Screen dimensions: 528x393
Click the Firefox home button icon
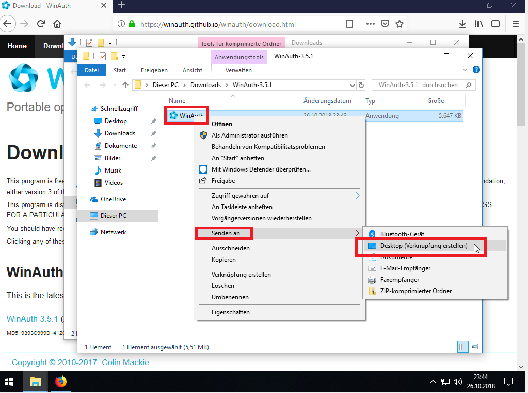(57, 24)
